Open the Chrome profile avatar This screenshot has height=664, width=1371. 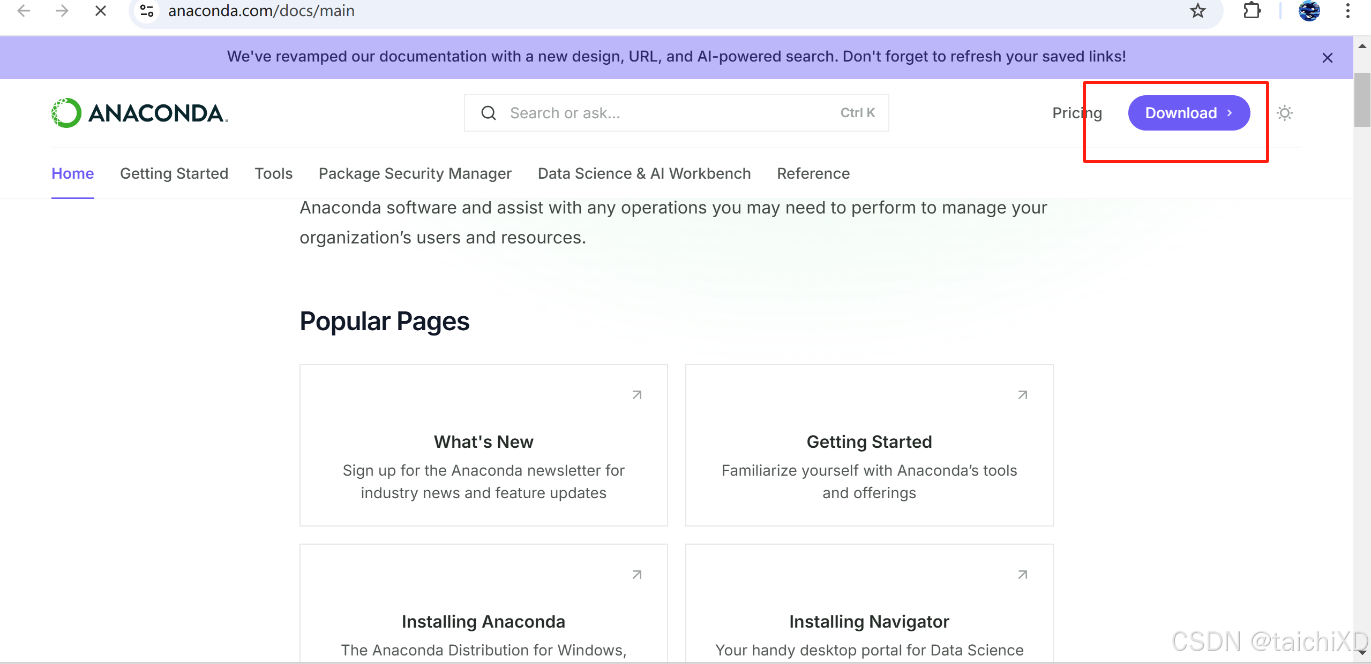pos(1309,11)
